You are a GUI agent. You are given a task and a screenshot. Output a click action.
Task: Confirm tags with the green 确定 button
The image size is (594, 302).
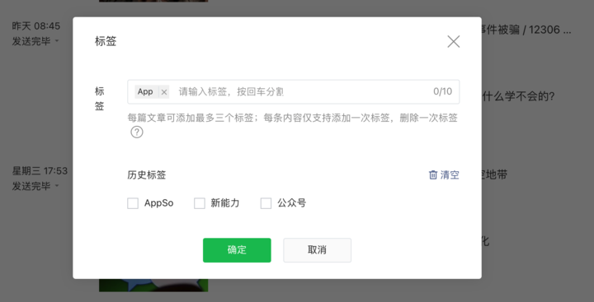[237, 250]
